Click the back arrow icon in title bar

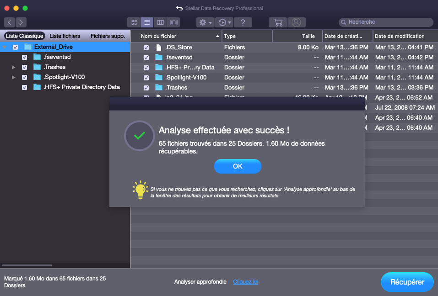pos(179,8)
